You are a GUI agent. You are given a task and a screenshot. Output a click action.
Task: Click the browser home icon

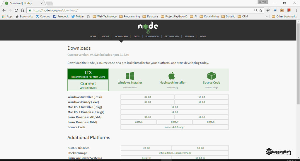point(22,10)
